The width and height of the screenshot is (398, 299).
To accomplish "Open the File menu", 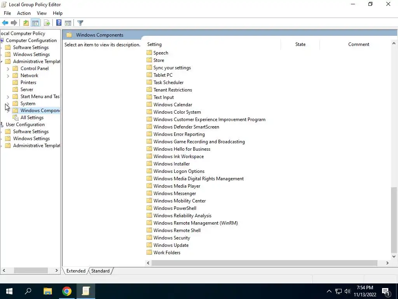I will pos(7,13).
